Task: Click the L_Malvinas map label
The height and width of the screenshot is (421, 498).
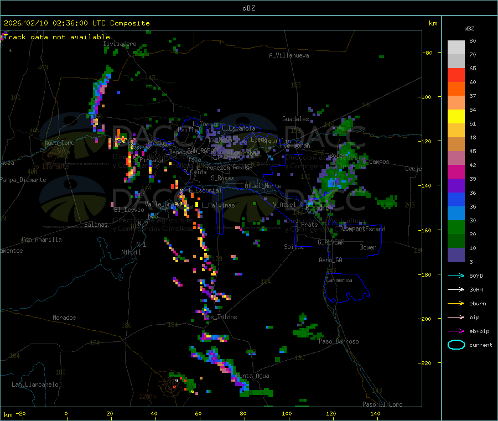Action: point(218,205)
